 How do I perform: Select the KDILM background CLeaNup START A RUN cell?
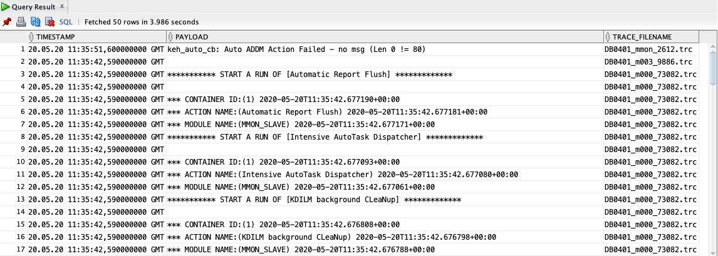(x=315, y=200)
